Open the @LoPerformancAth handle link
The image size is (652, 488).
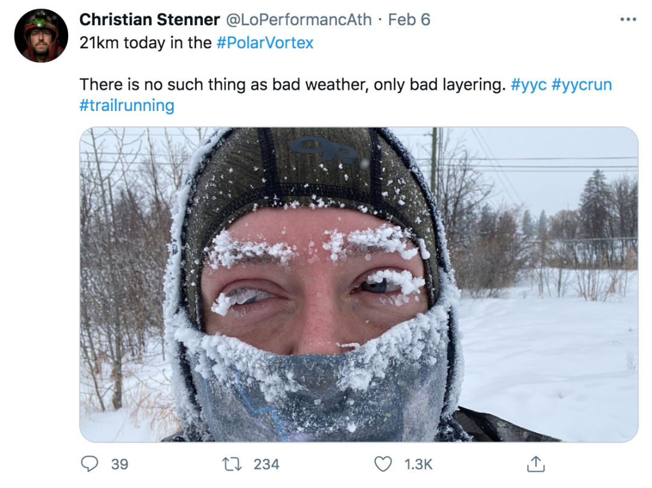[x=298, y=19]
